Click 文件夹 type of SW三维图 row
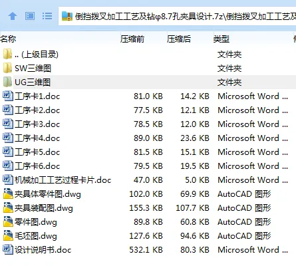 click(x=229, y=68)
